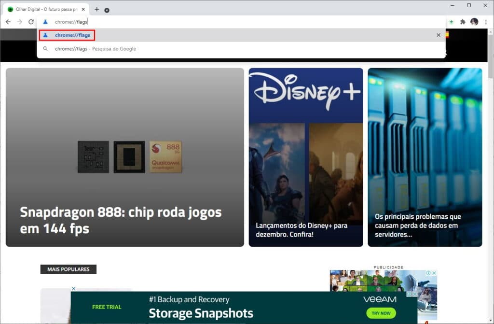Click the ad info icon on publicidade banner
This screenshot has width=494, height=324.
[x=428, y=273]
